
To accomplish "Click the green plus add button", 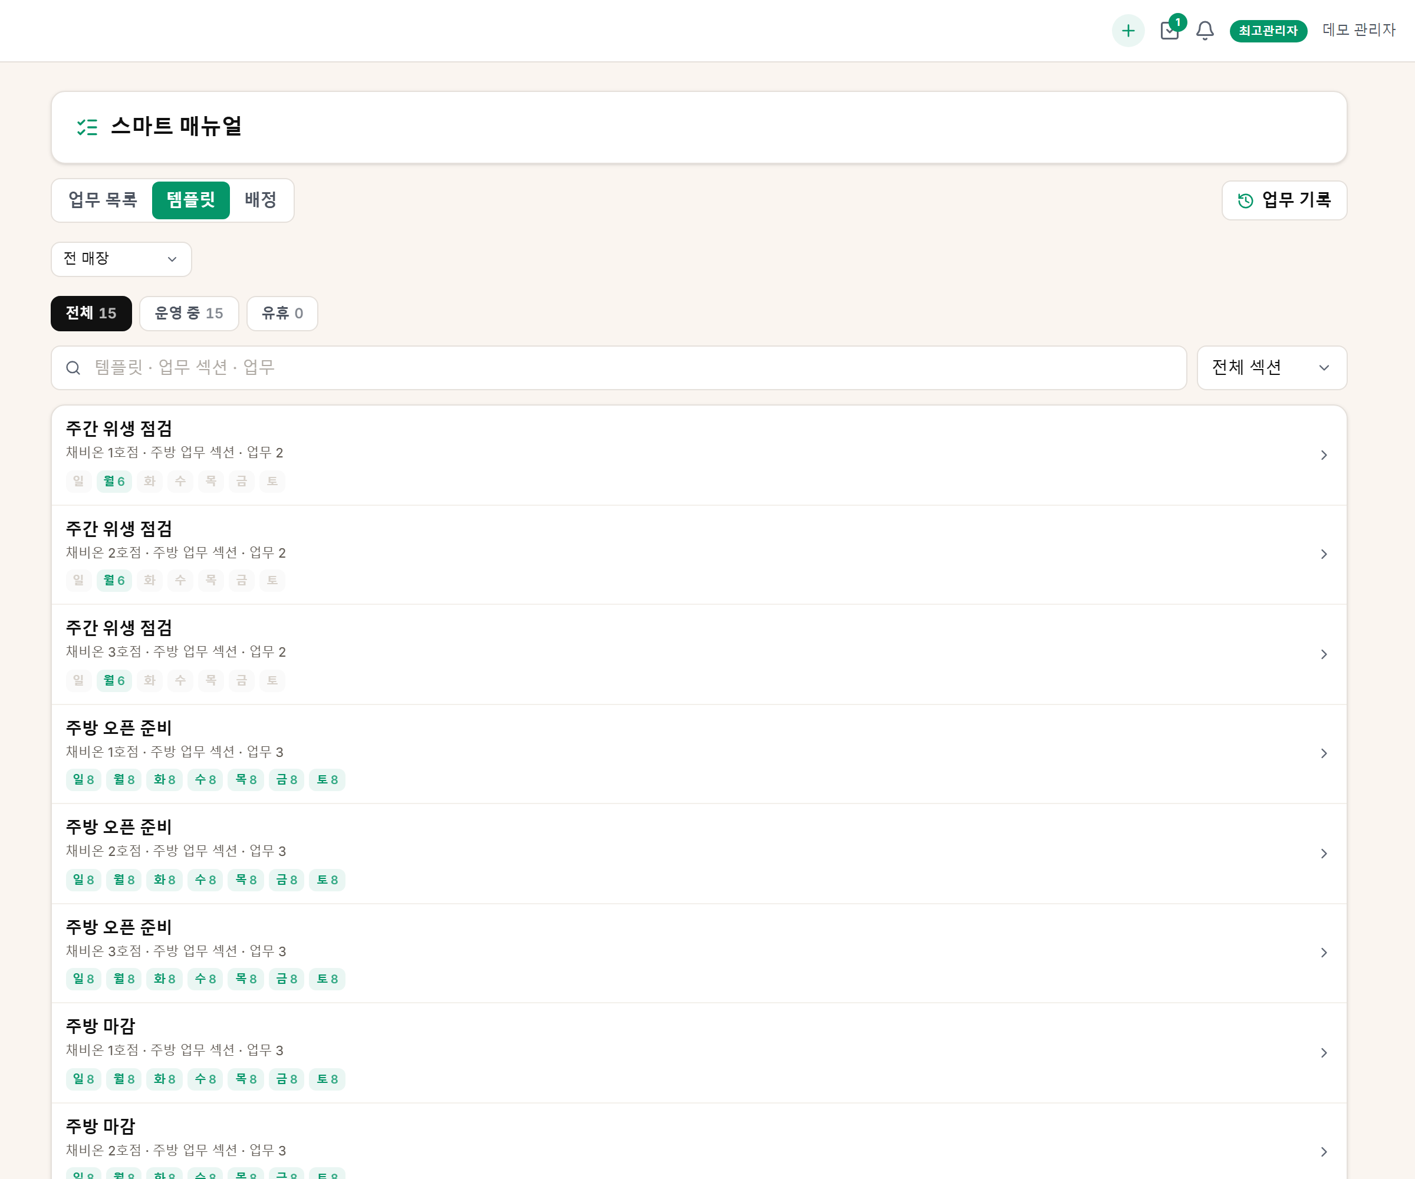I will (1128, 30).
